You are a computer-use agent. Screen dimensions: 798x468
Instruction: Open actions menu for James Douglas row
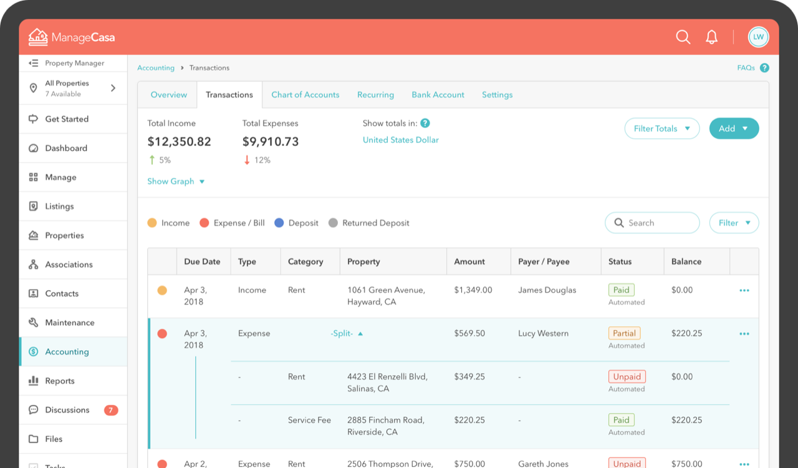[744, 290]
